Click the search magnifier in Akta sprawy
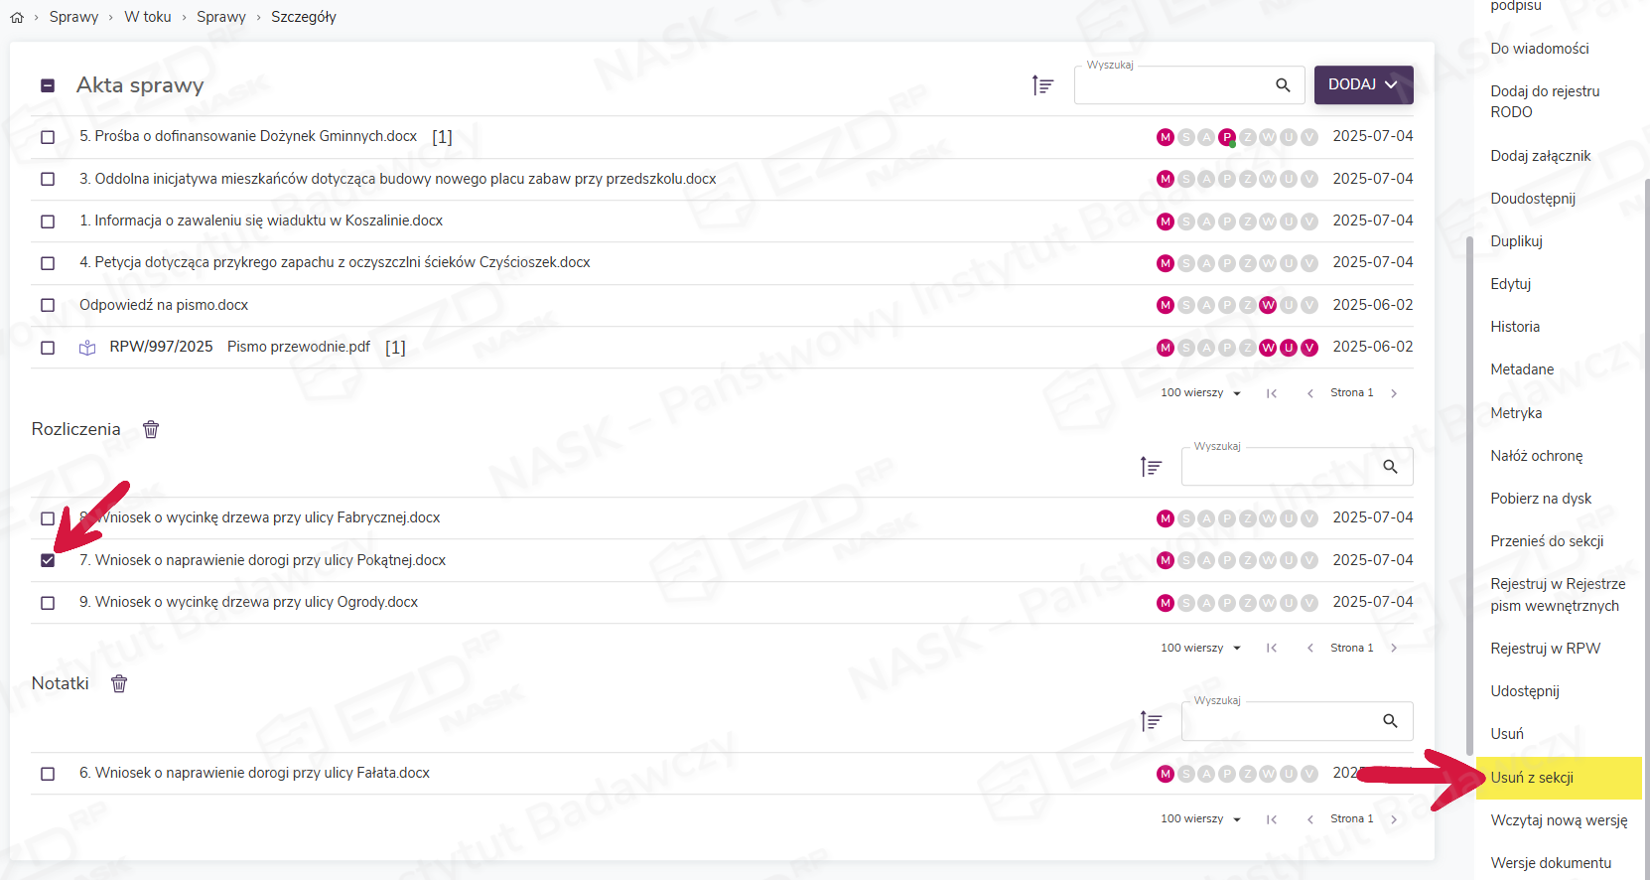 pos(1283,85)
